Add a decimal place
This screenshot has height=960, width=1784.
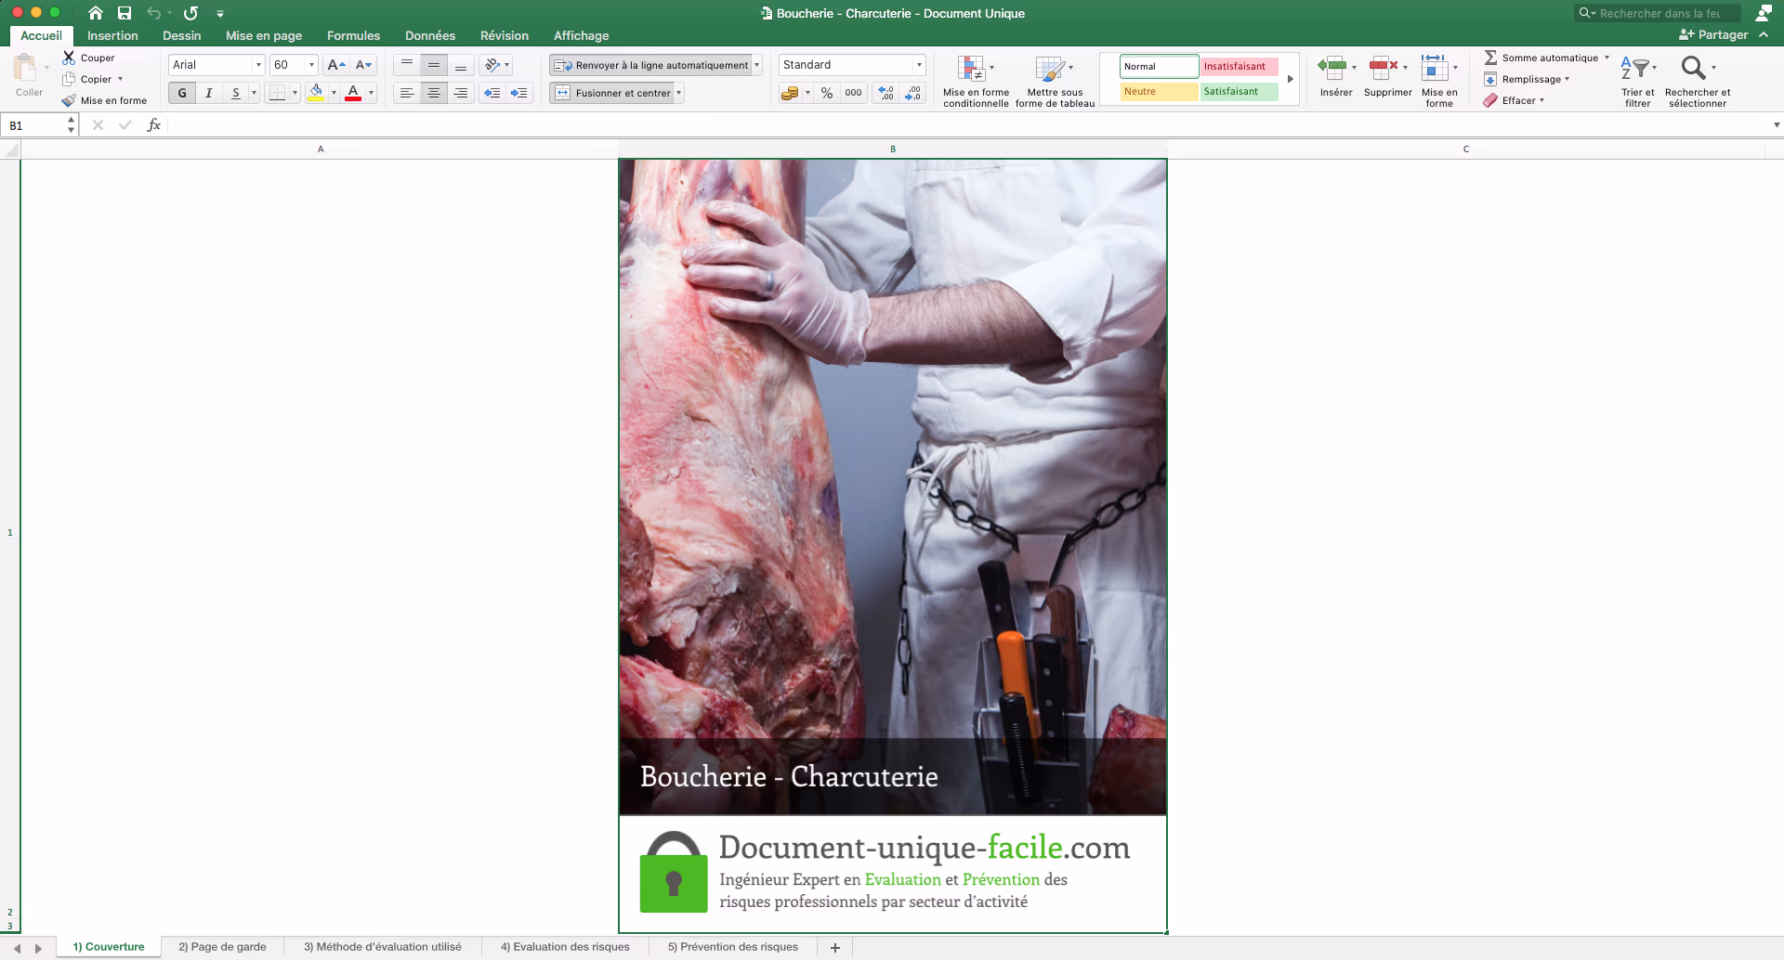[x=885, y=93]
